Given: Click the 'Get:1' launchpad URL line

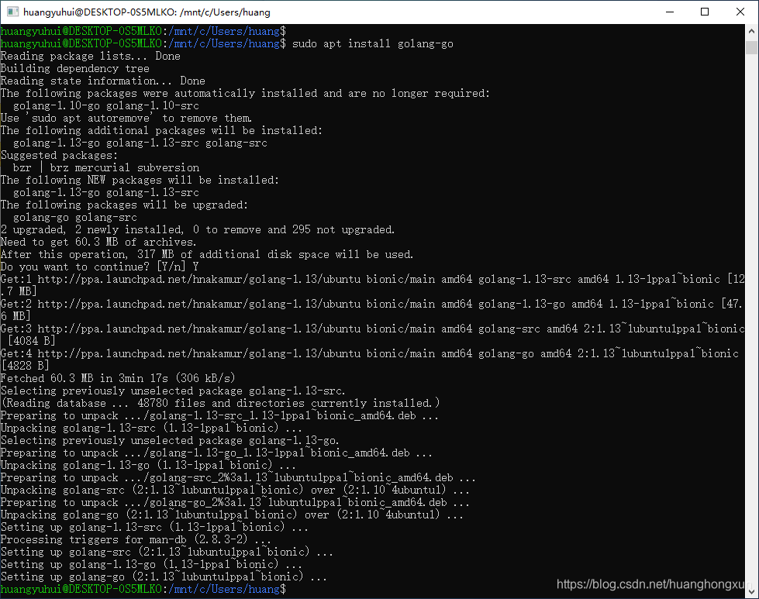Looking at the screenshot, I should (373, 285).
